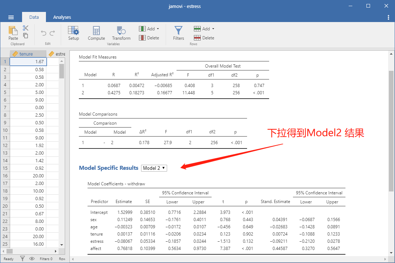Expand the Variables Add dropdown
The height and width of the screenshot is (263, 395).
click(x=149, y=29)
